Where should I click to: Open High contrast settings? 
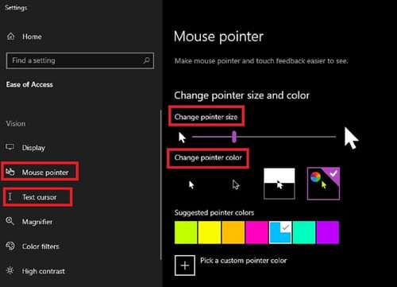pyautogui.click(x=43, y=271)
